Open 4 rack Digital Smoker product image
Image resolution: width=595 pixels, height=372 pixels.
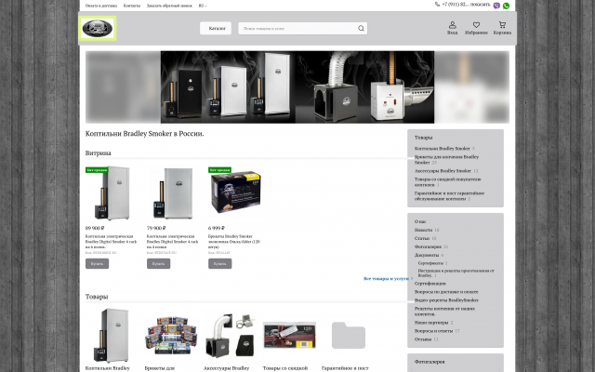click(x=173, y=193)
